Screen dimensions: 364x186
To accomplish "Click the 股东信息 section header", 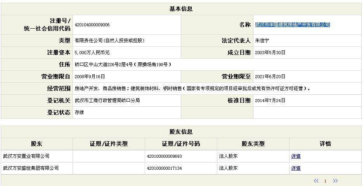I will coord(181,132).
